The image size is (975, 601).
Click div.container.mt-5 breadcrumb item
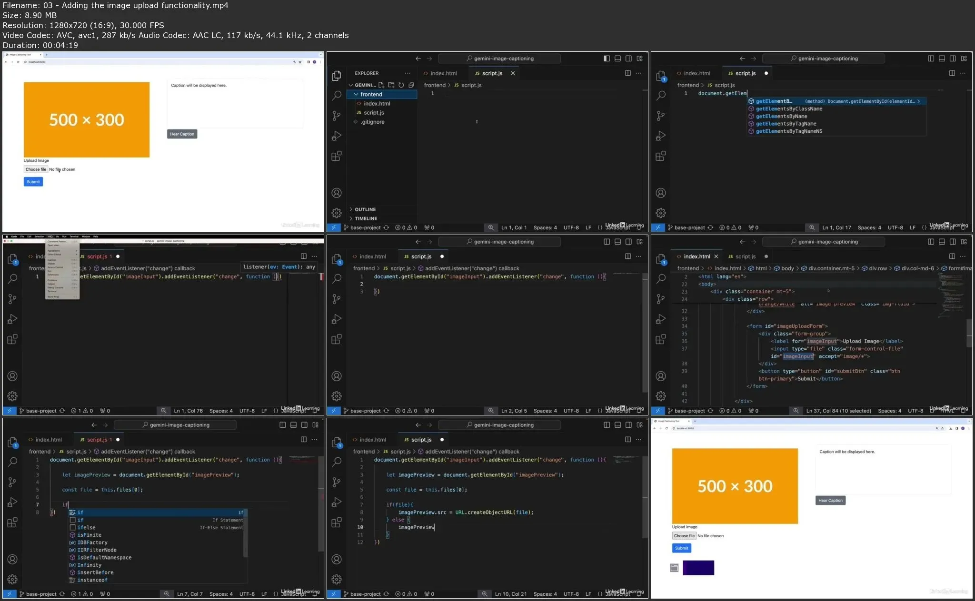tap(831, 268)
